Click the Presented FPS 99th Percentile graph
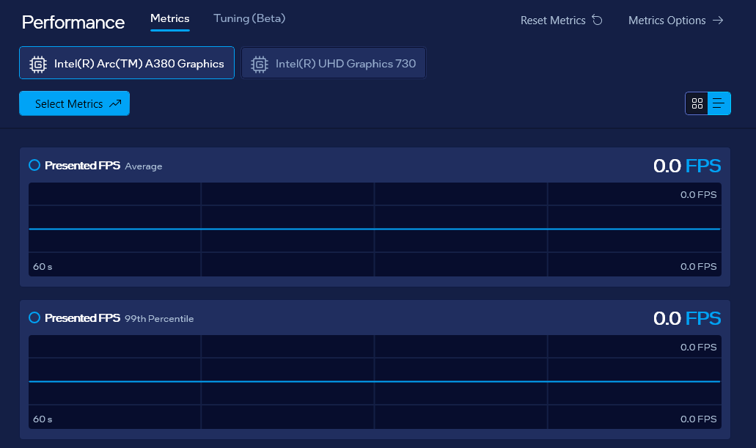Viewport: 756px width, 448px height. [x=374, y=382]
